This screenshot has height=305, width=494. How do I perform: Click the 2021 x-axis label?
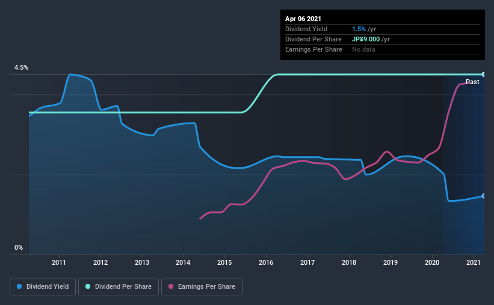click(473, 262)
